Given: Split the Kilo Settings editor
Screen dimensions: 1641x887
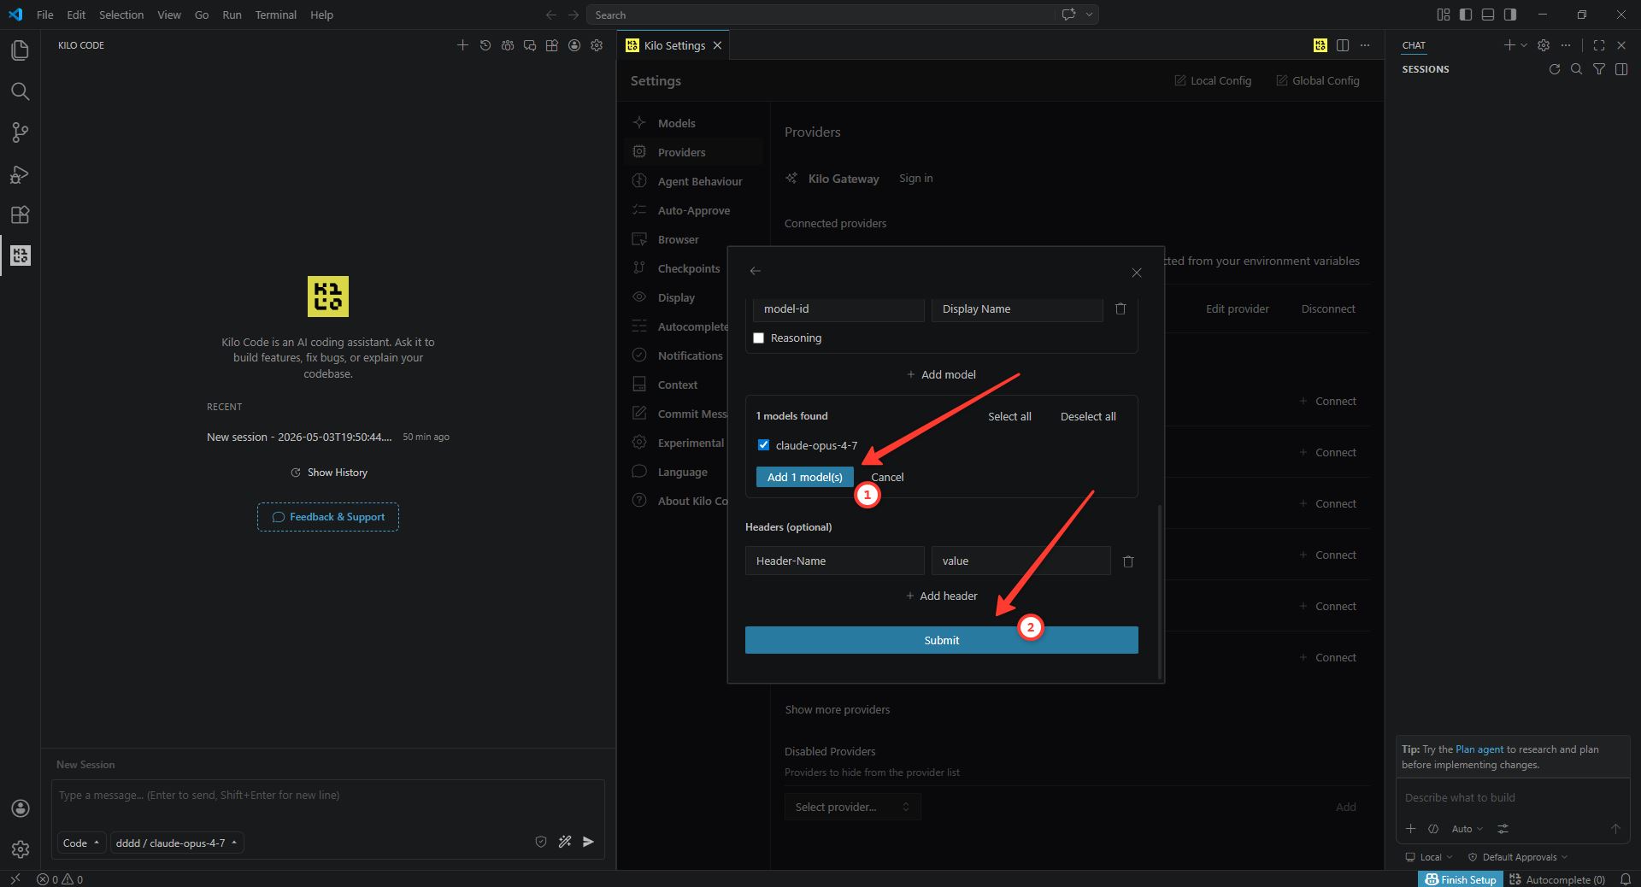Looking at the screenshot, I should point(1343,45).
